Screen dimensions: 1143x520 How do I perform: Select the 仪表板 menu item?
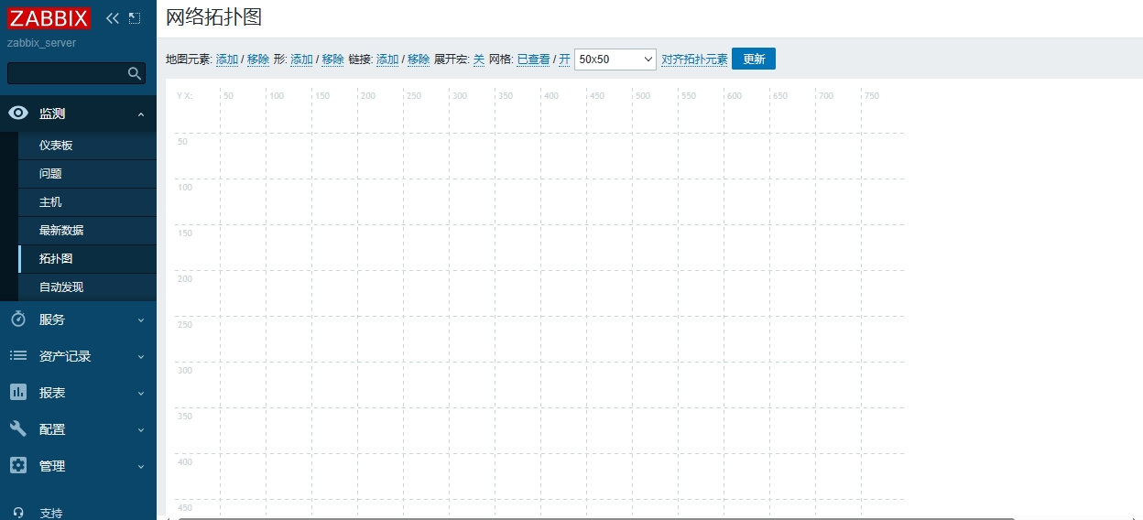[x=56, y=146]
